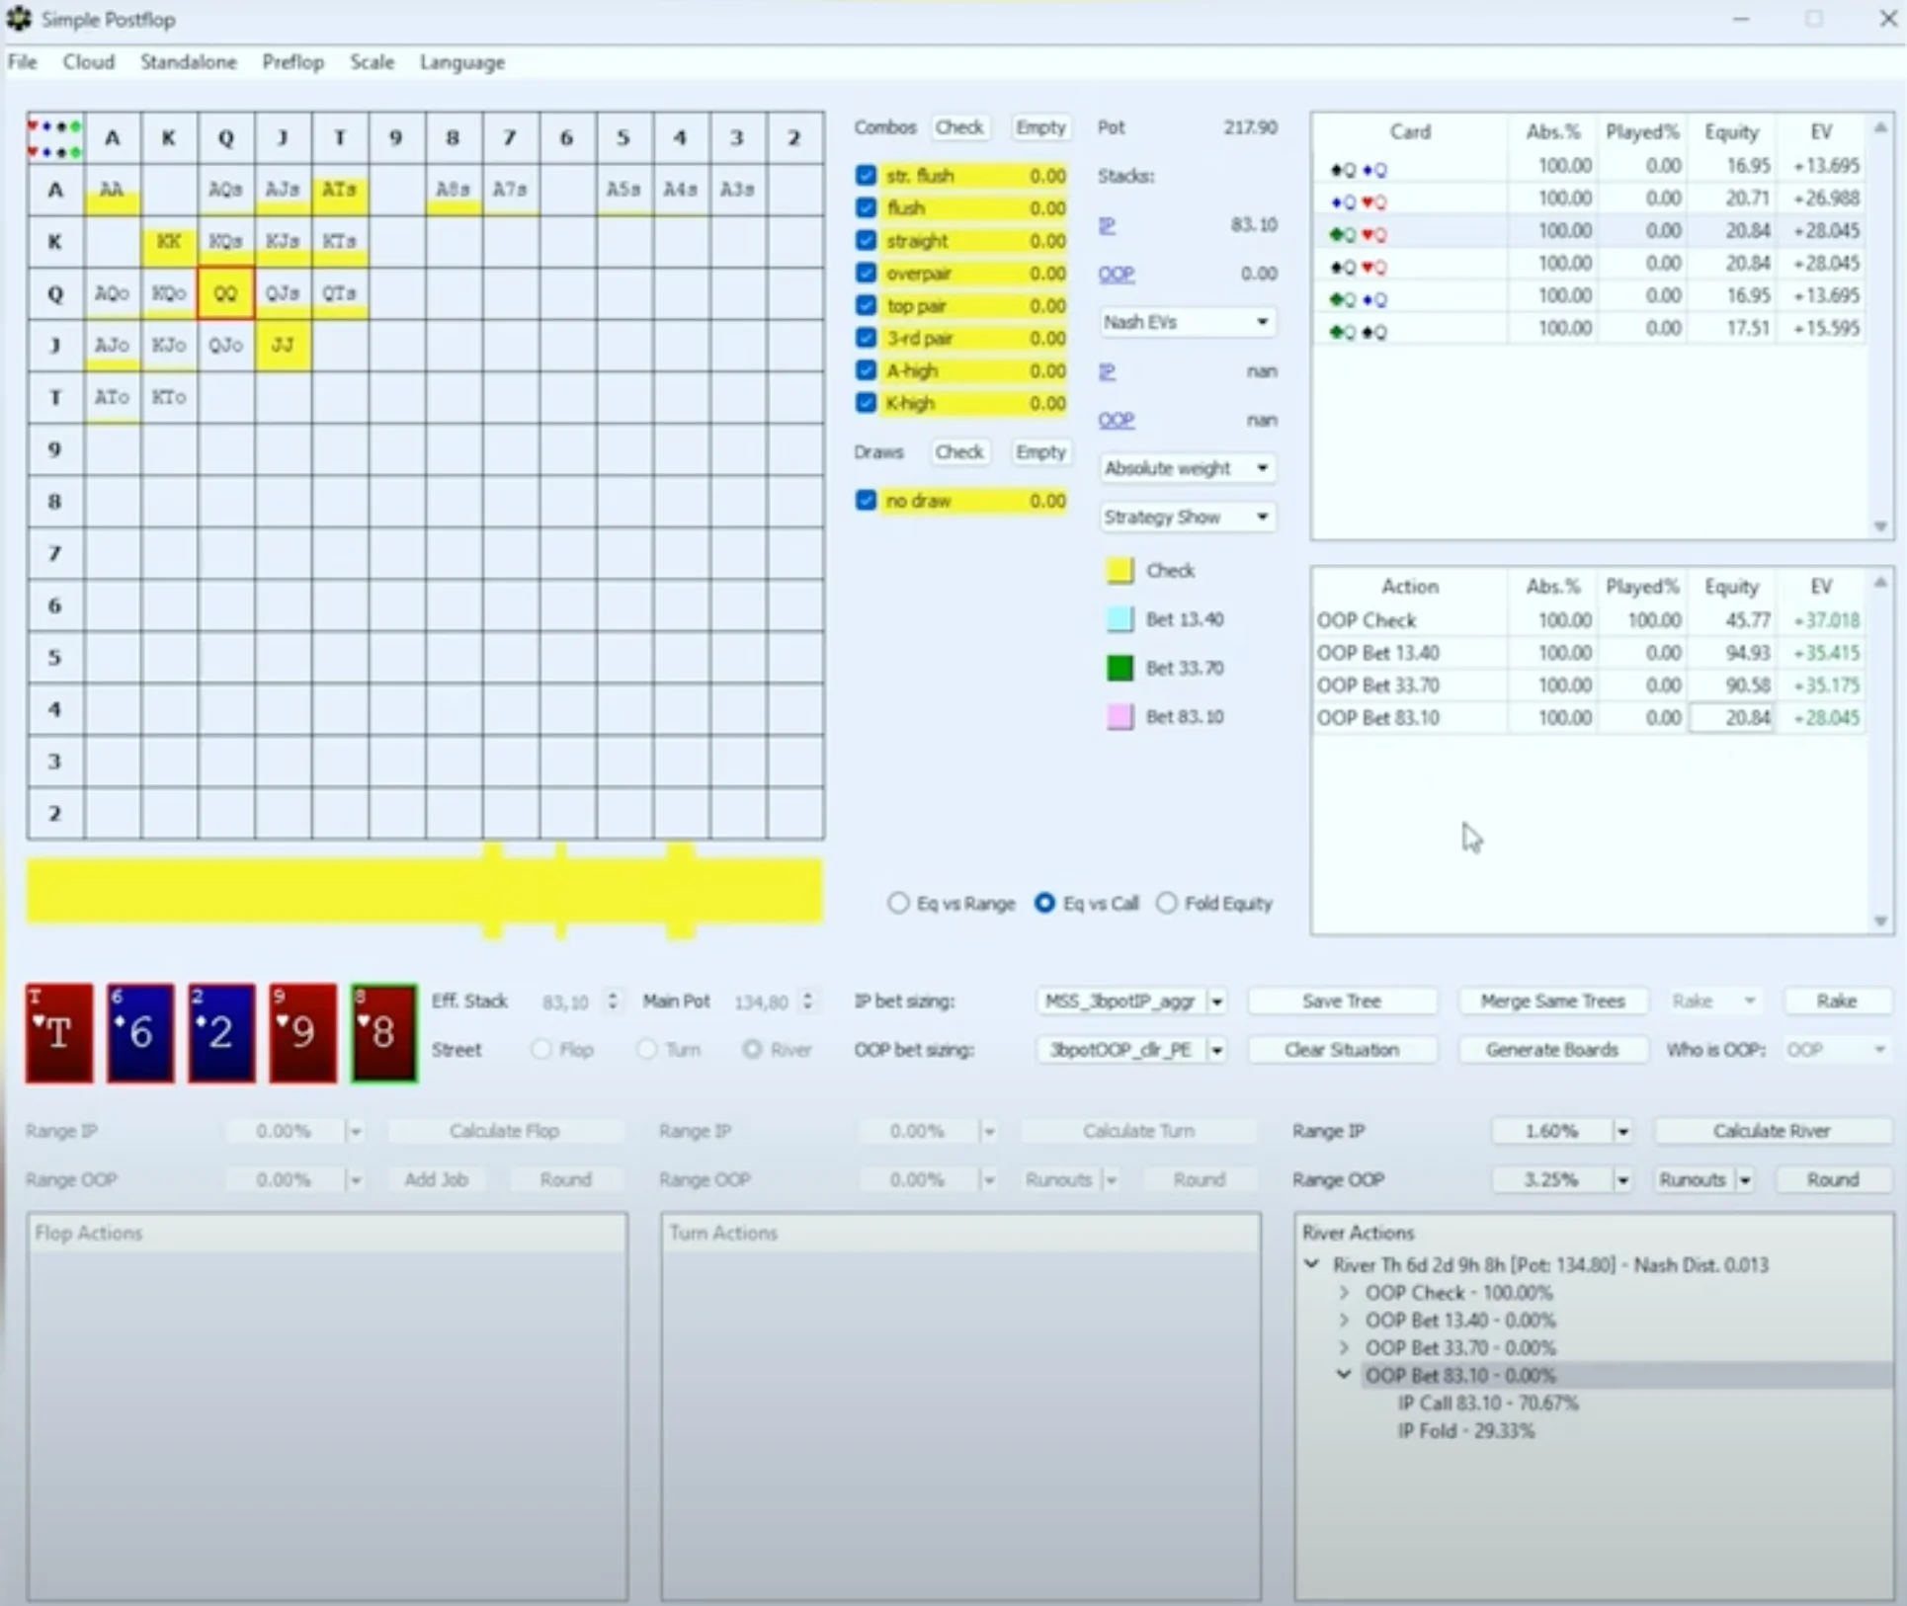Open the Nash EVs dropdown
This screenshot has width=1907, height=1606.
click(1186, 322)
